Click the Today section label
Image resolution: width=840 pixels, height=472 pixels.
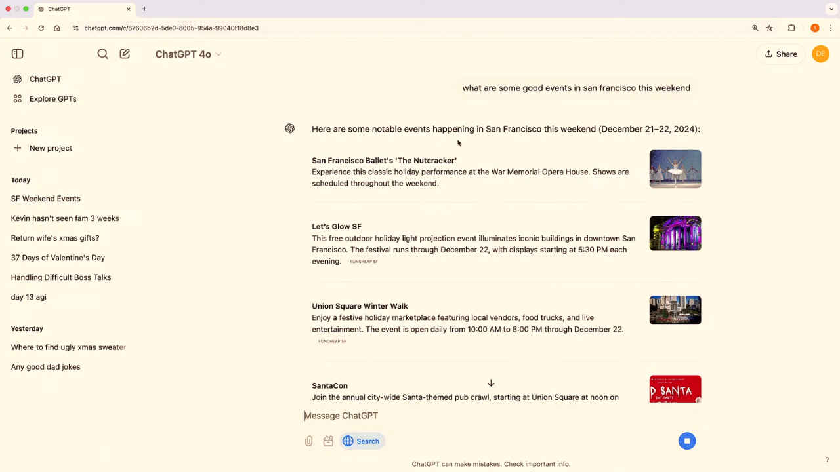[20, 180]
